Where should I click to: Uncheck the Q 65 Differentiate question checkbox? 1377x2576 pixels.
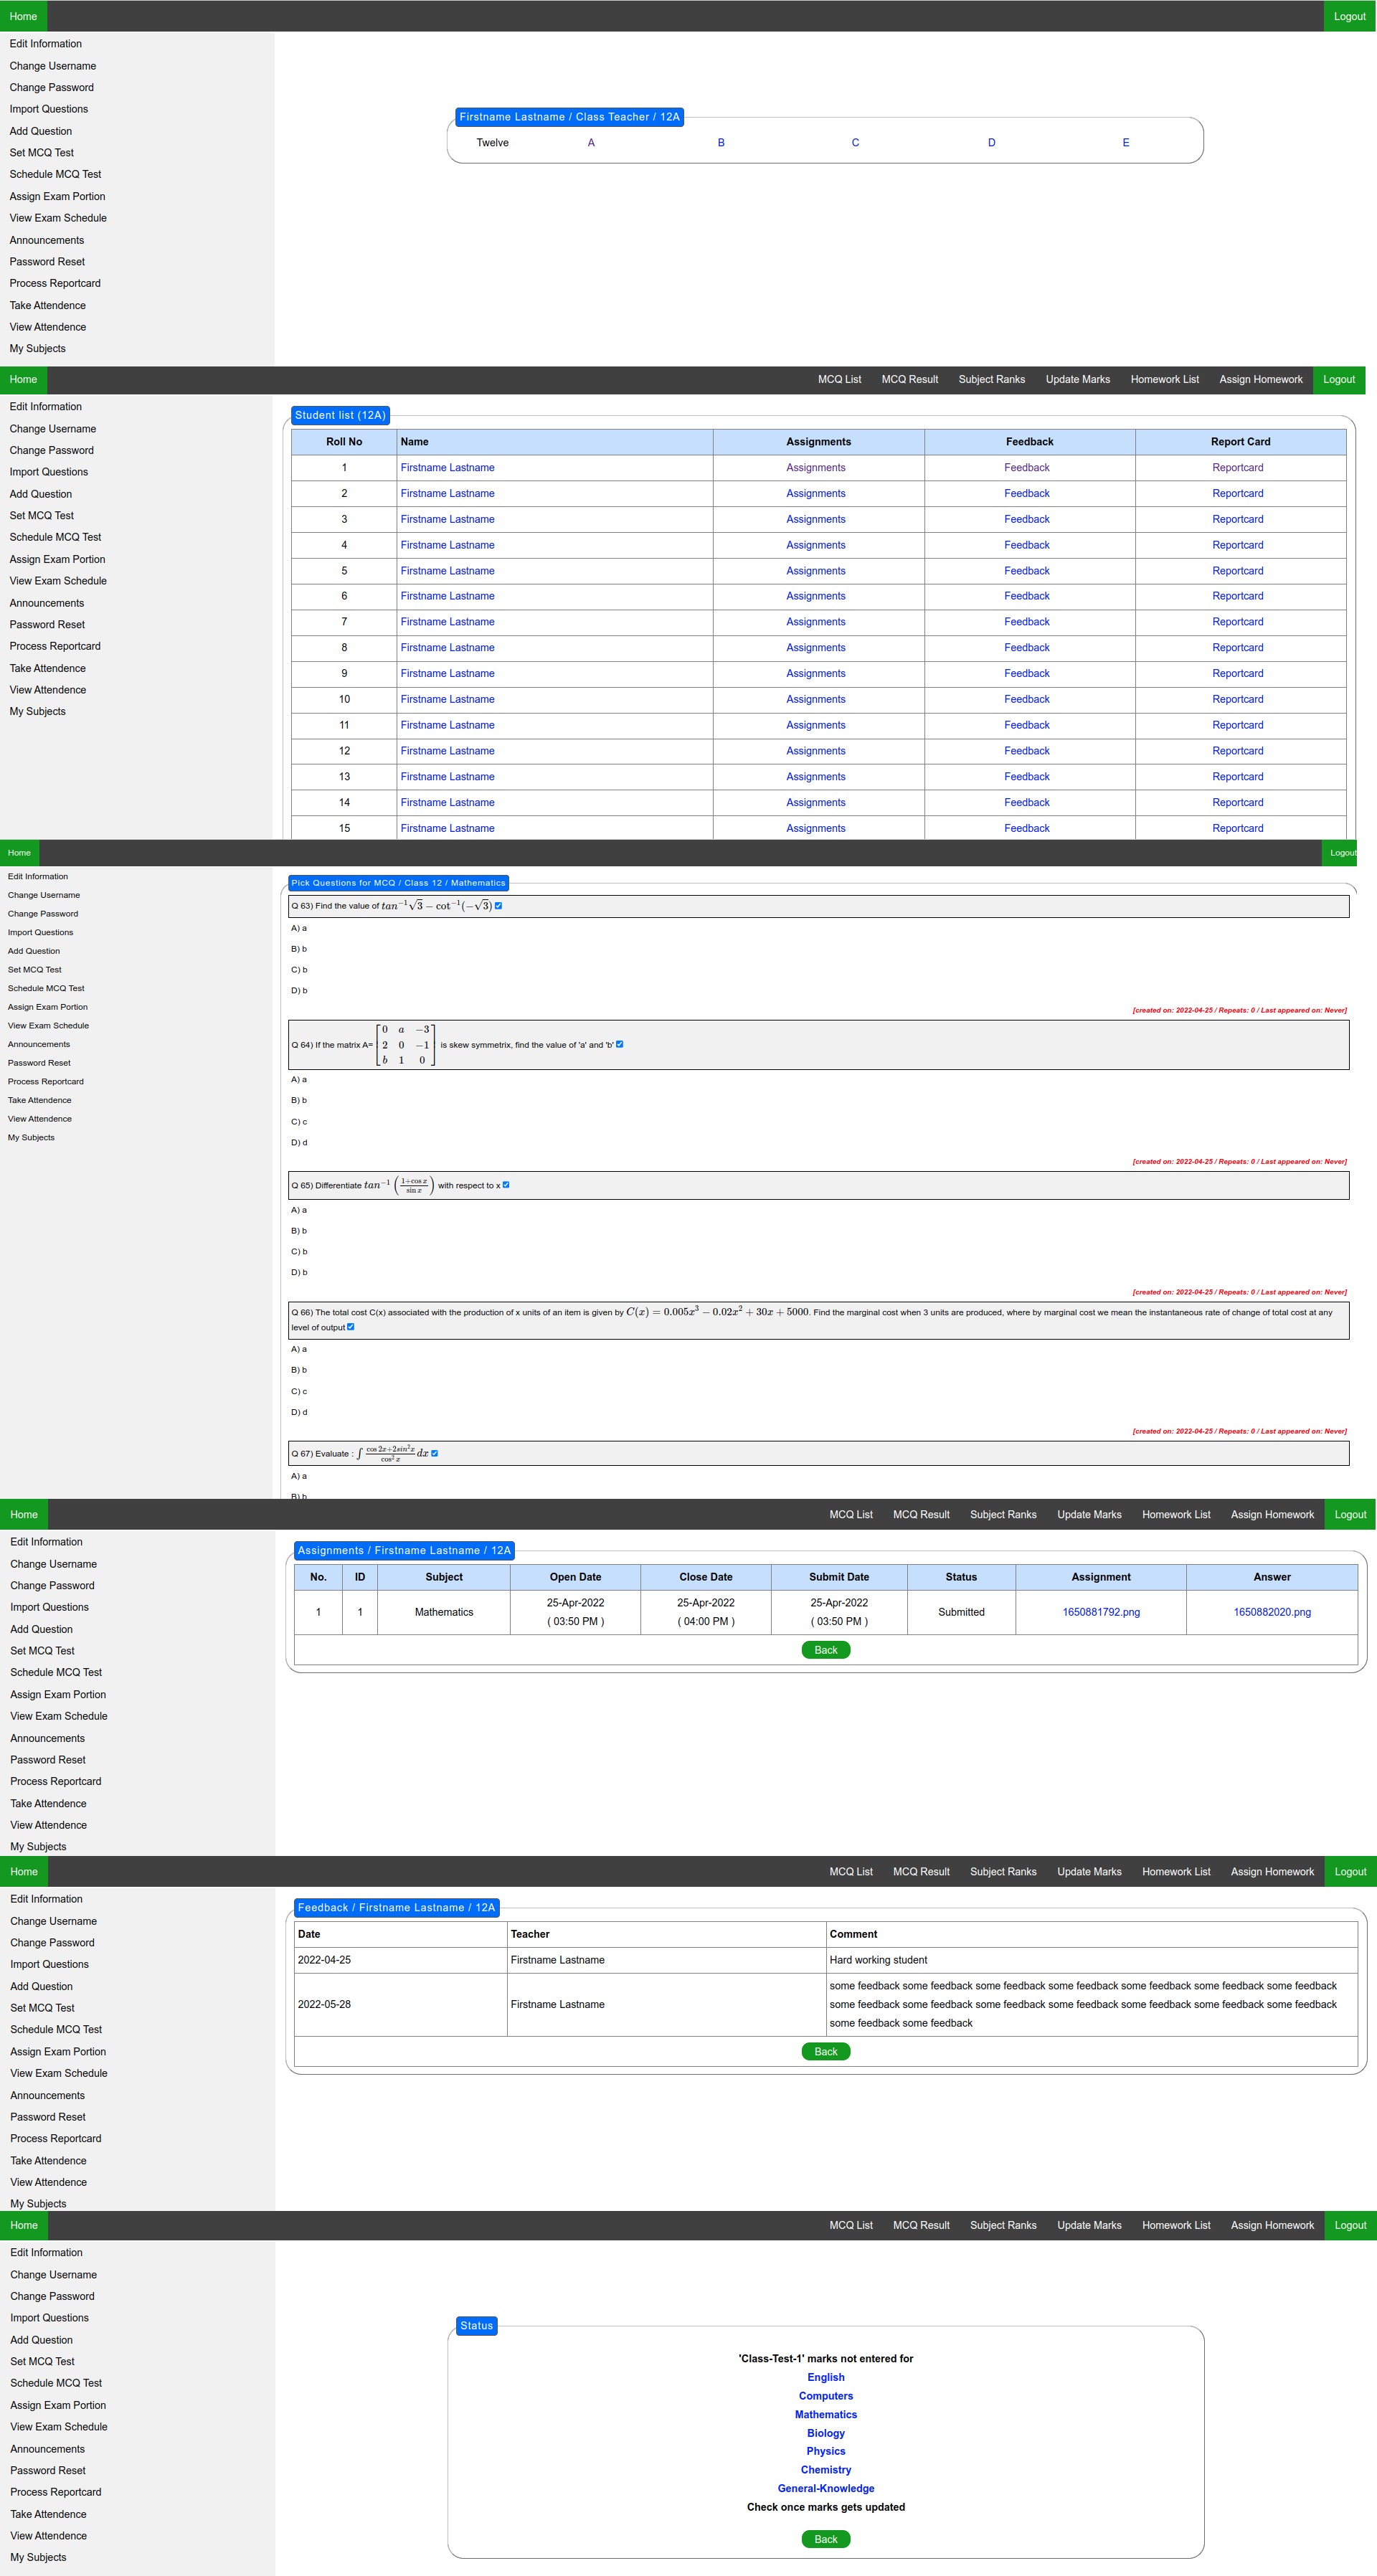(x=506, y=1185)
